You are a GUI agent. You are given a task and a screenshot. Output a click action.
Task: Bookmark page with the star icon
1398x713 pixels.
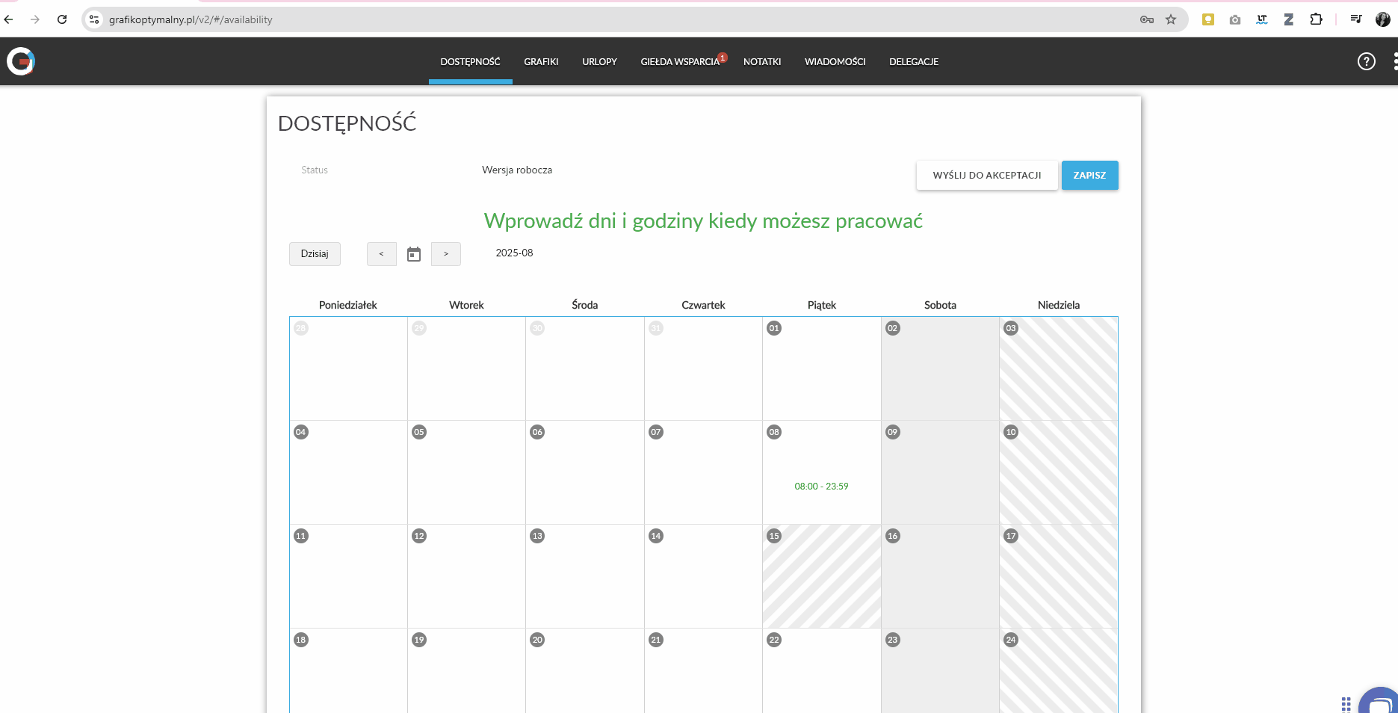click(x=1171, y=19)
